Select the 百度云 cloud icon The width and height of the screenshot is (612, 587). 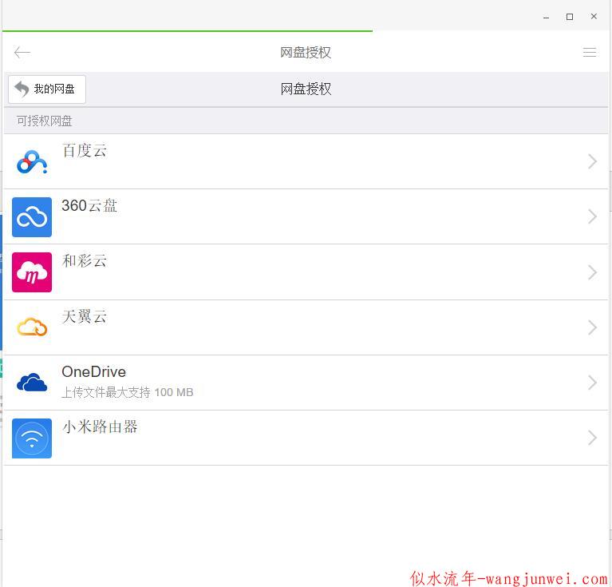(32, 161)
